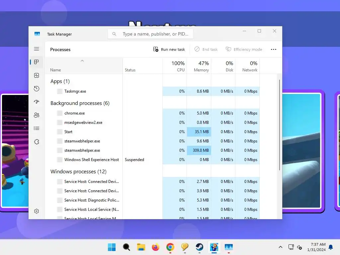Open taskbar Search

(126, 247)
